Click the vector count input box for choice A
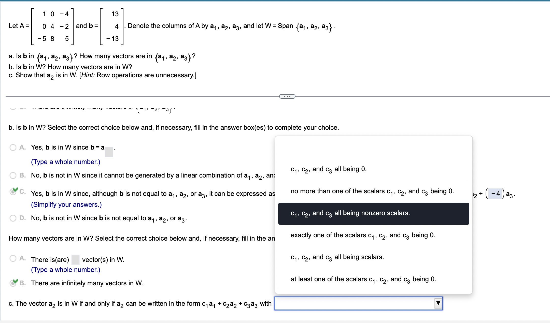 76,259
